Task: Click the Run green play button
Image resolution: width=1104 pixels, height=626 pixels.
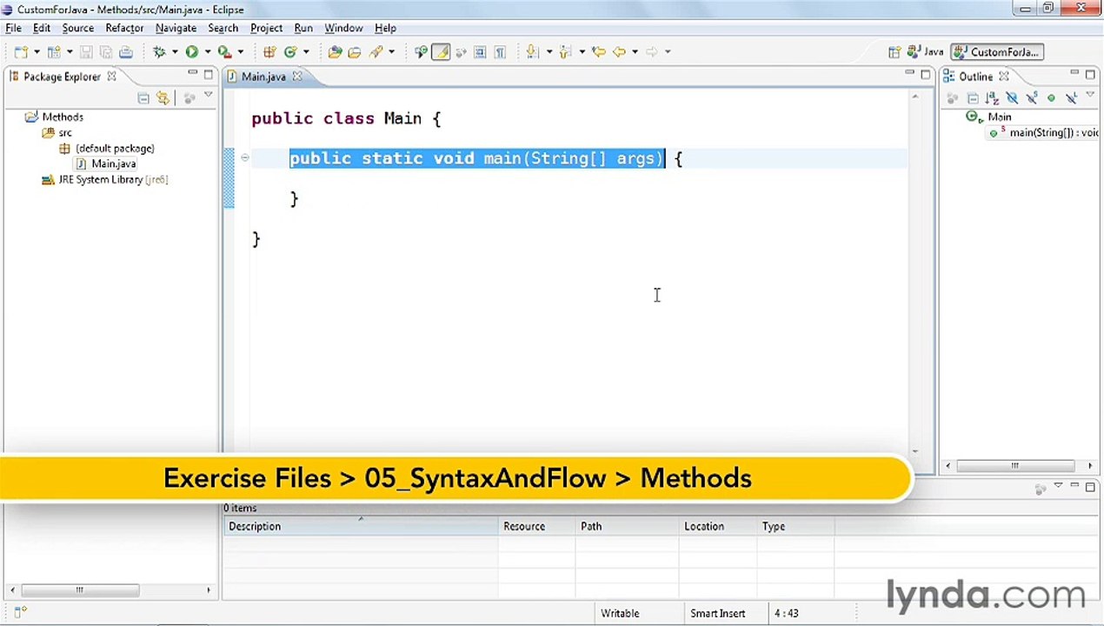Action: coord(191,52)
